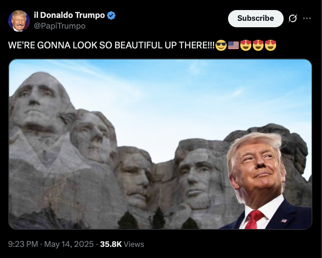Click the flag lapel pin on the suit
This screenshot has height=258, width=322.
tap(284, 221)
